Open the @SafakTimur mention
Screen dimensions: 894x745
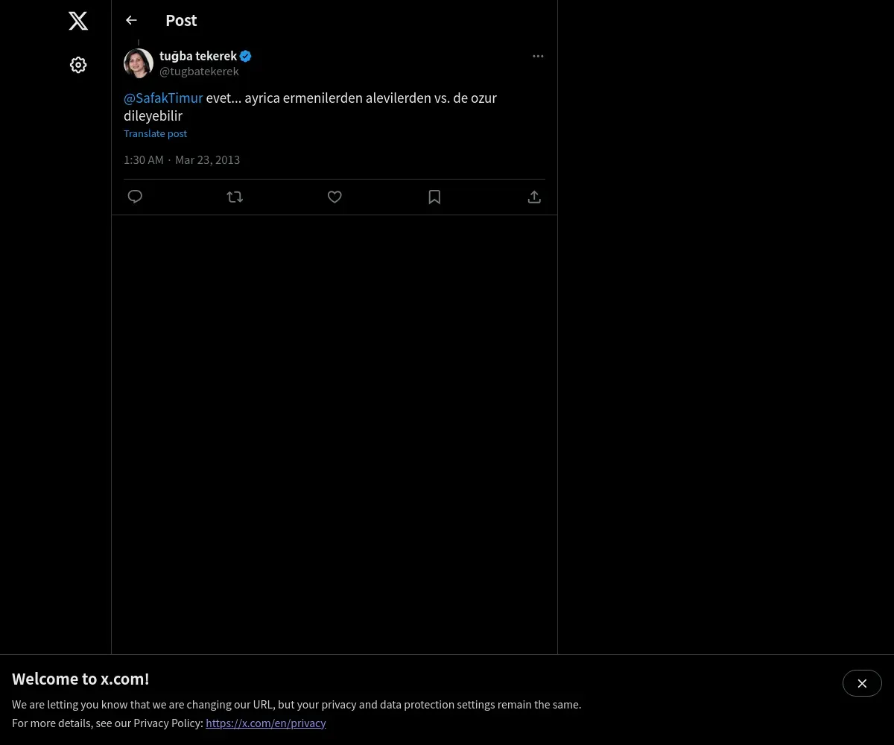pos(163,98)
